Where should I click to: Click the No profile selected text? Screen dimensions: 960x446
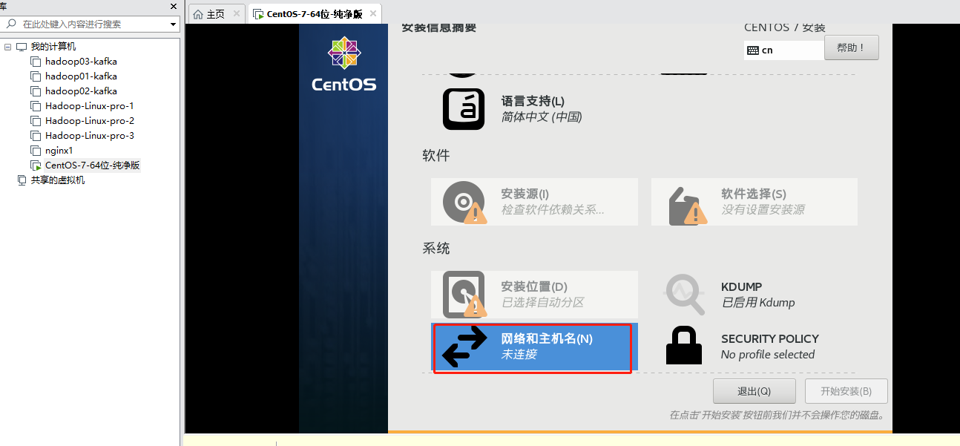point(768,355)
